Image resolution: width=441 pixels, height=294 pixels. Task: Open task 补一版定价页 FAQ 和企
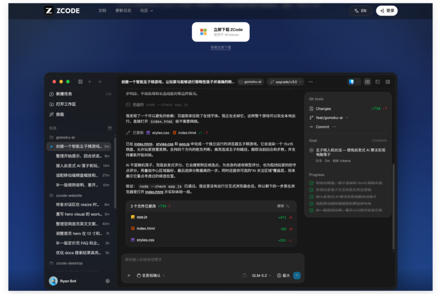[x=79, y=243]
